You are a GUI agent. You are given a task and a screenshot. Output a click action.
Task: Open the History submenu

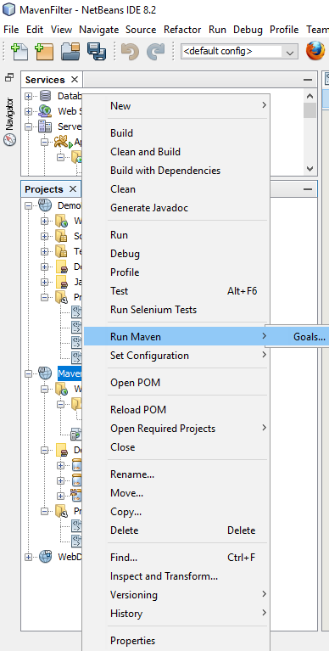point(176,614)
